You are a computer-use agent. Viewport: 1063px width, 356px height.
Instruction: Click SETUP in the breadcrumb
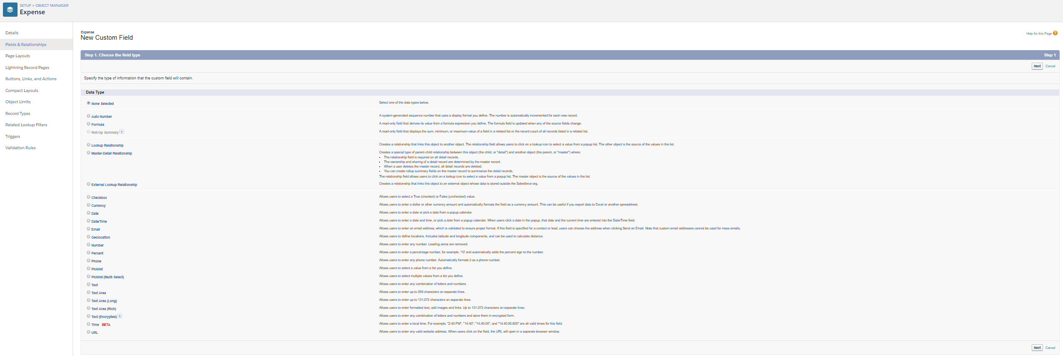tap(25, 5)
